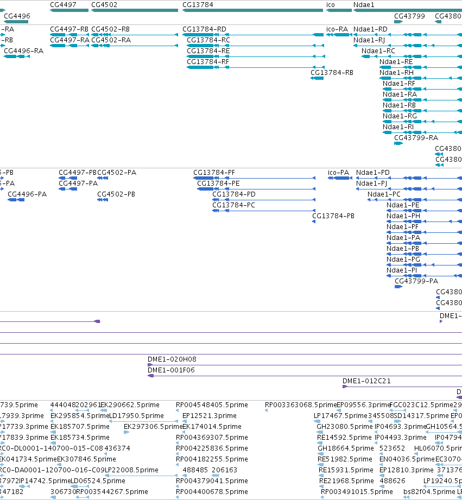Select protein label CG43799-PA
This screenshot has width=462, height=500.
click(416, 281)
